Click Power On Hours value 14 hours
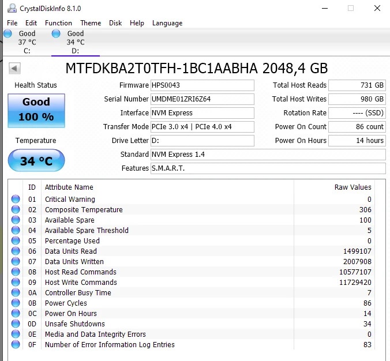390x361 pixels. tap(357, 141)
